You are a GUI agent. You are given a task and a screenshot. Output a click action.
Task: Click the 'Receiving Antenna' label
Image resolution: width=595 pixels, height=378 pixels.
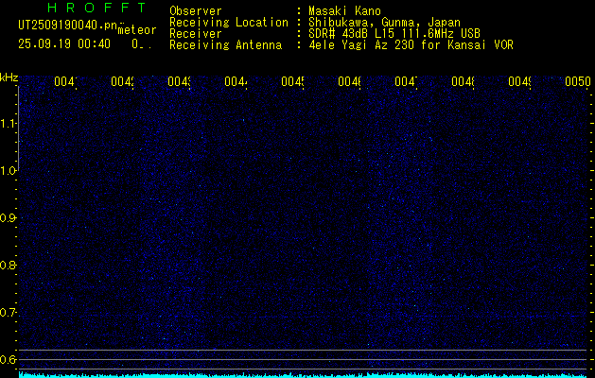(226, 45)
